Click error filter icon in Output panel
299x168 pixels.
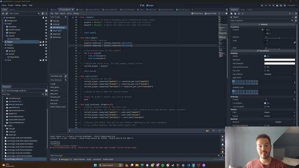point(222,148)
